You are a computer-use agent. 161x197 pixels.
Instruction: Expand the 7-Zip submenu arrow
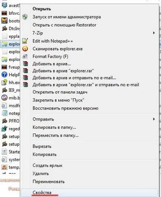tap(154, 33)
